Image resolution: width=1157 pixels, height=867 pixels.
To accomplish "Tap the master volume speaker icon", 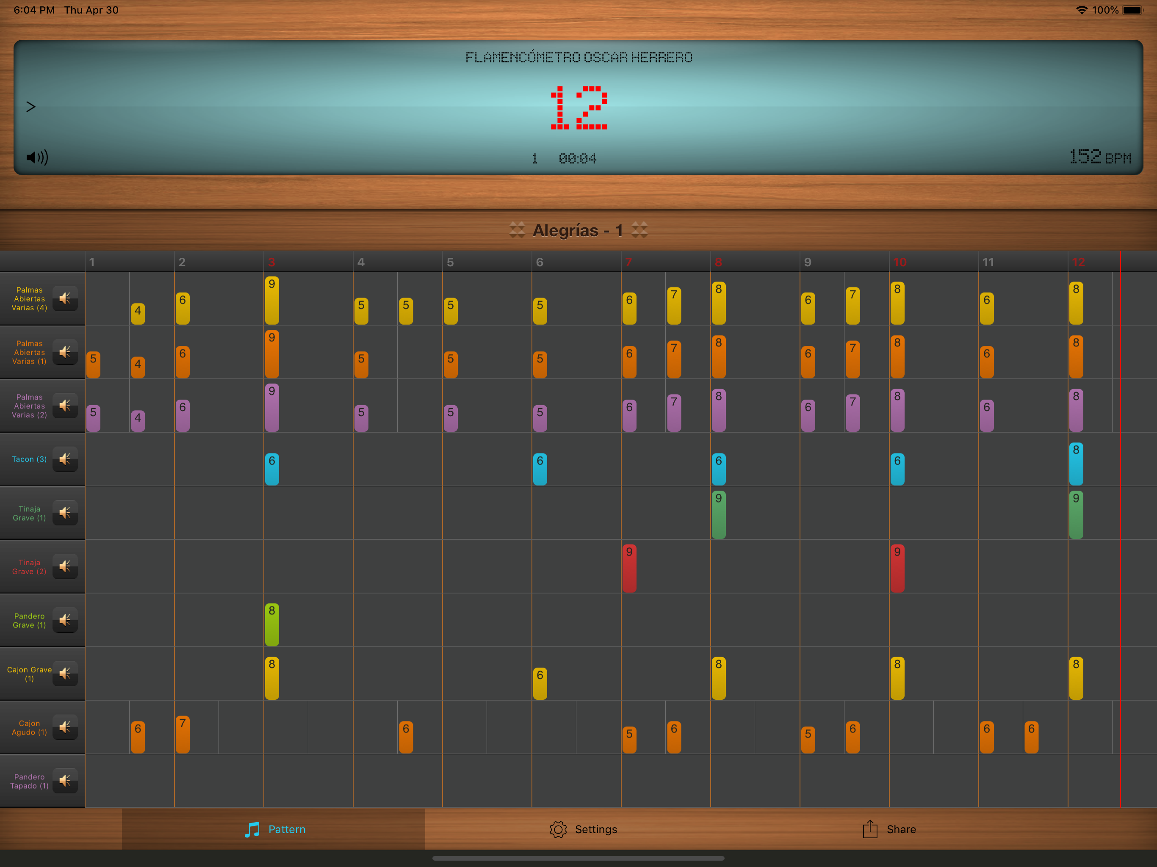I will coord(37,157).
